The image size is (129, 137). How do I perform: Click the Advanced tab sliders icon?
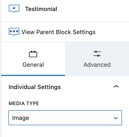coord(97,54)
